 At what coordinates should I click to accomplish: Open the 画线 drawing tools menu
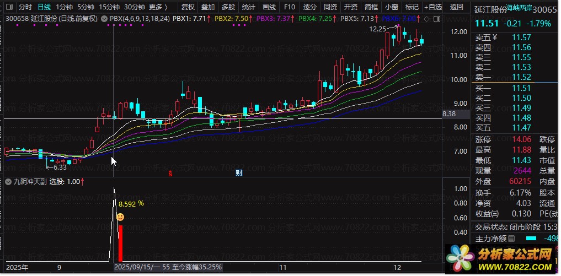click(x=269, y=7)
